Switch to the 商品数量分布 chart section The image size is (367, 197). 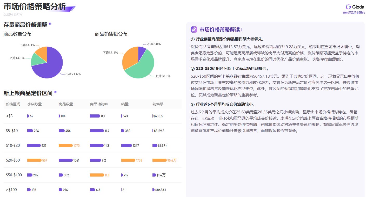pos(17,34)
